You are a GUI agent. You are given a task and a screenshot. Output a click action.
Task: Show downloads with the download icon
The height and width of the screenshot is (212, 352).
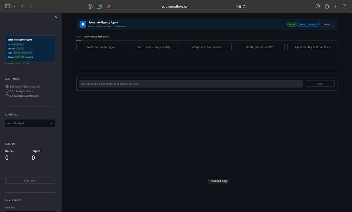(318, 6)
